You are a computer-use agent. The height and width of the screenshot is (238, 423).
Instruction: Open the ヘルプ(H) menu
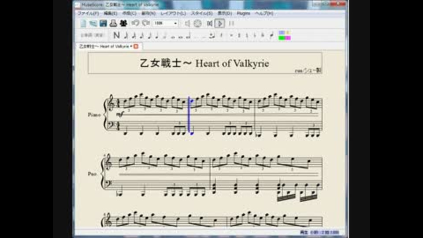point(264,13)
